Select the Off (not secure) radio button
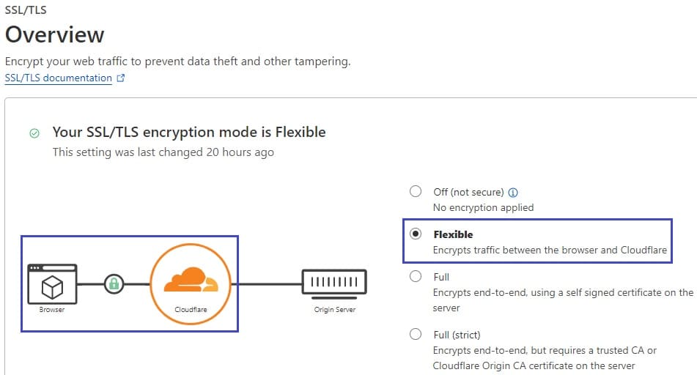Viewport: 697px width, 375px height. 415,191
